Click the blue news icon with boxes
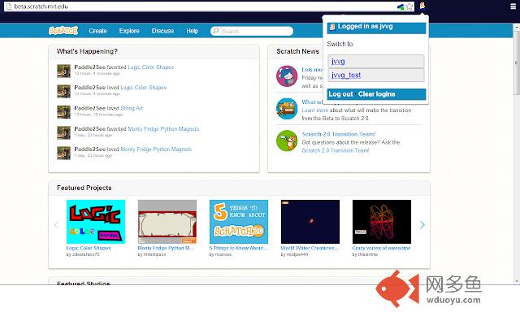Viewport: 520px width, 325px height. pyautogui.click(x=287, y=108)
